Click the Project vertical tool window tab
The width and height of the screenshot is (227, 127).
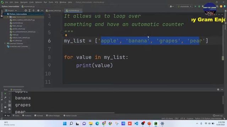click(1, 13)
